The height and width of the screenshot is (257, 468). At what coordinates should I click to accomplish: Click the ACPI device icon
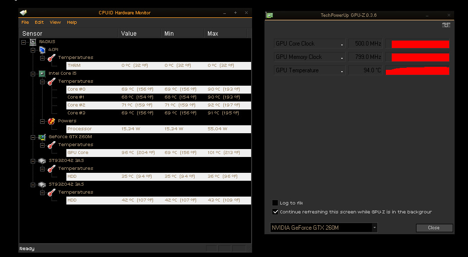(43, 50)
